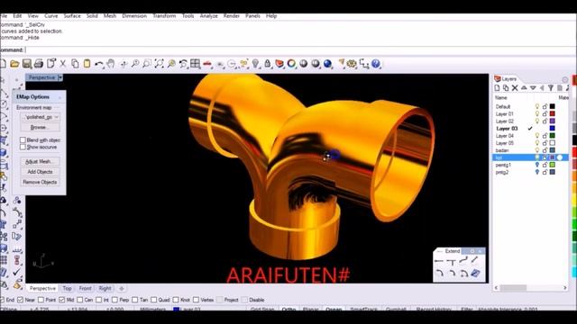Click the Browse button in EMap Options
The height and width of the screenshot is (324, 577).
40,128
